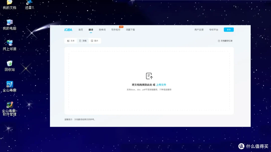Image resolution: width=271 pixels, height=152 pixels.
Task: Open the 首页 home tab
Action: click(81, 30)
